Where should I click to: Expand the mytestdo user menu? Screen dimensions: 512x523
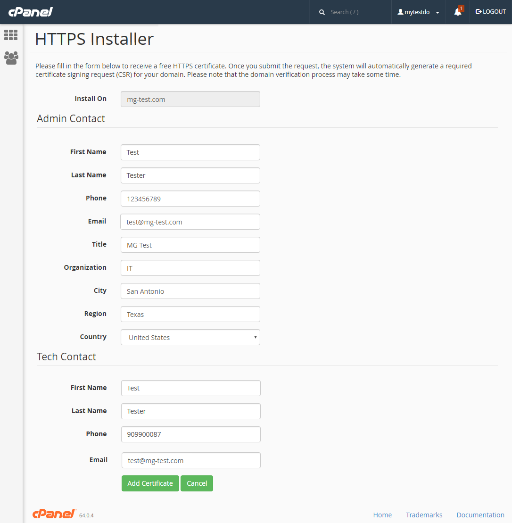pos(418,12)
